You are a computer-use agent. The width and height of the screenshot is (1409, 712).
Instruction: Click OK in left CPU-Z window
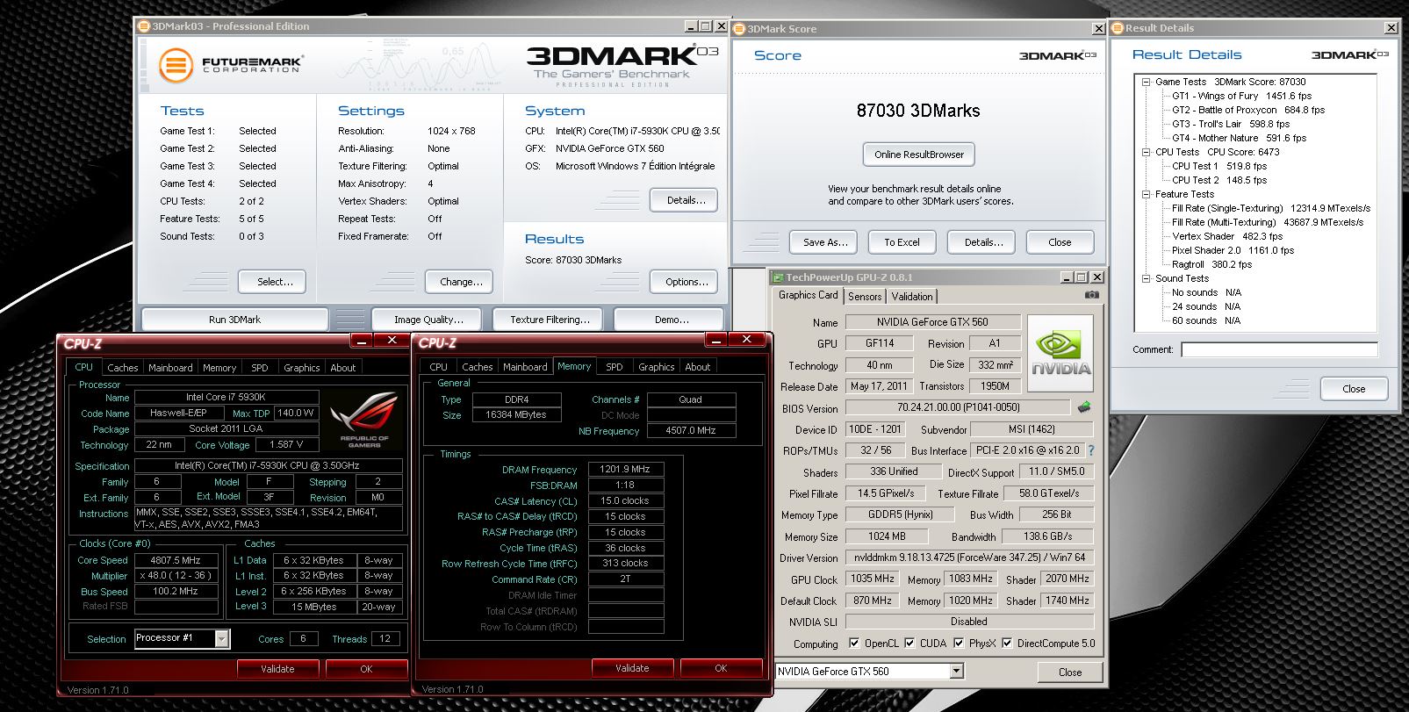[x=366, y=669]
